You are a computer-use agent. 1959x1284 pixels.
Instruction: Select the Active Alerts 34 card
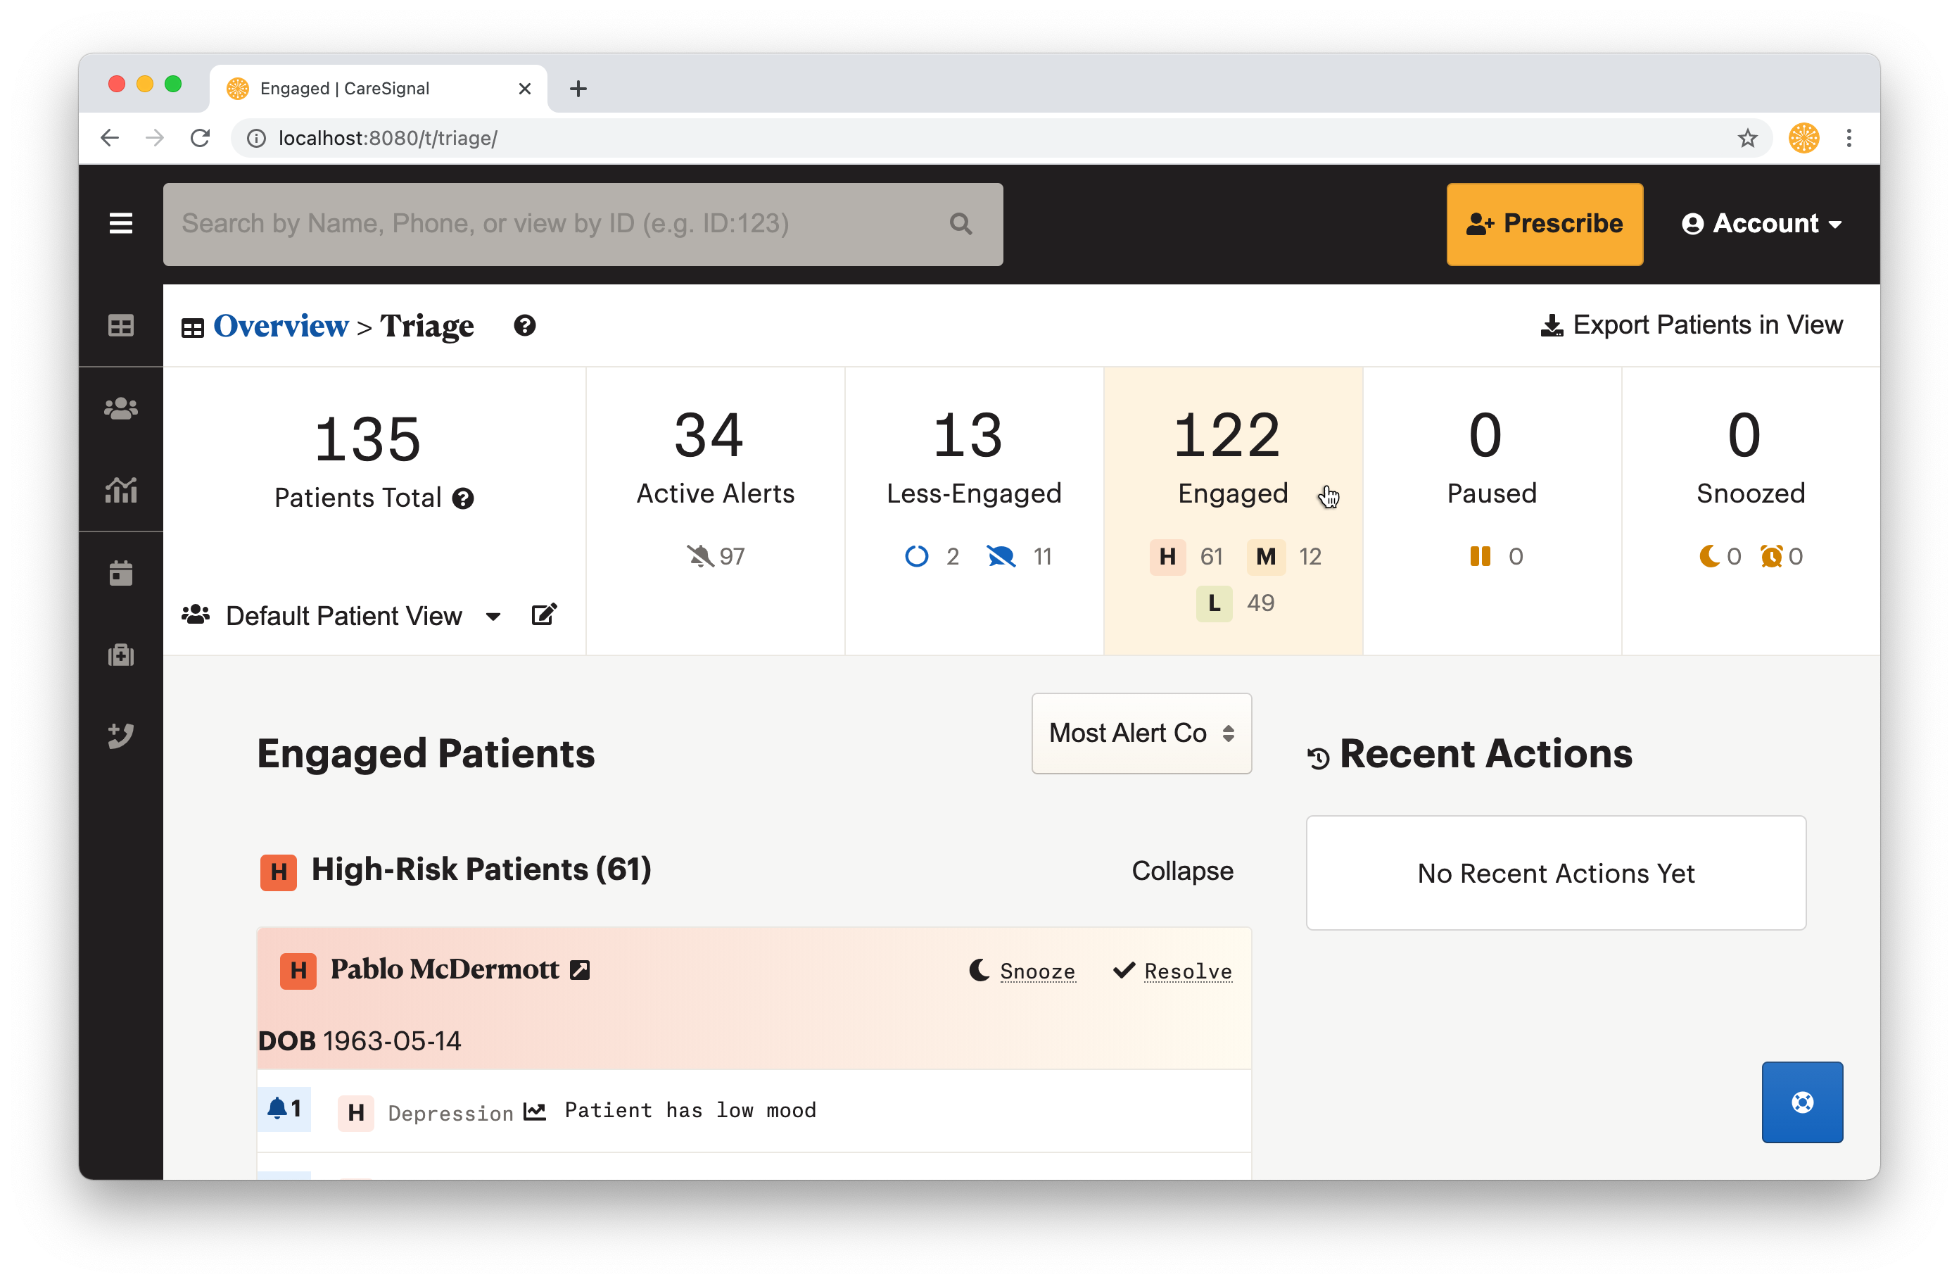716,510
